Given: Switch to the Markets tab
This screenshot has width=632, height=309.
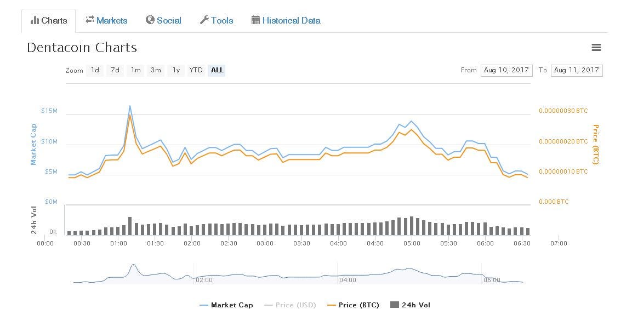Looking at the screenshot, I should 106,21.
